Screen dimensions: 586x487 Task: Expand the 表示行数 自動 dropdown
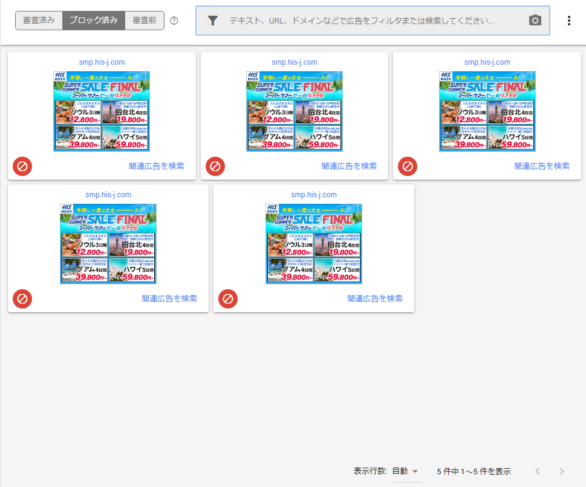(406, 471)
